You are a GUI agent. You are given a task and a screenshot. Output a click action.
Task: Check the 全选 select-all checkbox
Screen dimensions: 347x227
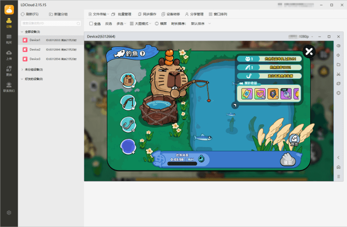(x=91, y=24)
